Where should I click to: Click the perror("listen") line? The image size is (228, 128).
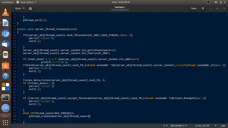[42, 86]
